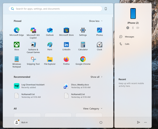Expand recommended items with Show all
The image size is (158, 129).
(x=96, y=77)
